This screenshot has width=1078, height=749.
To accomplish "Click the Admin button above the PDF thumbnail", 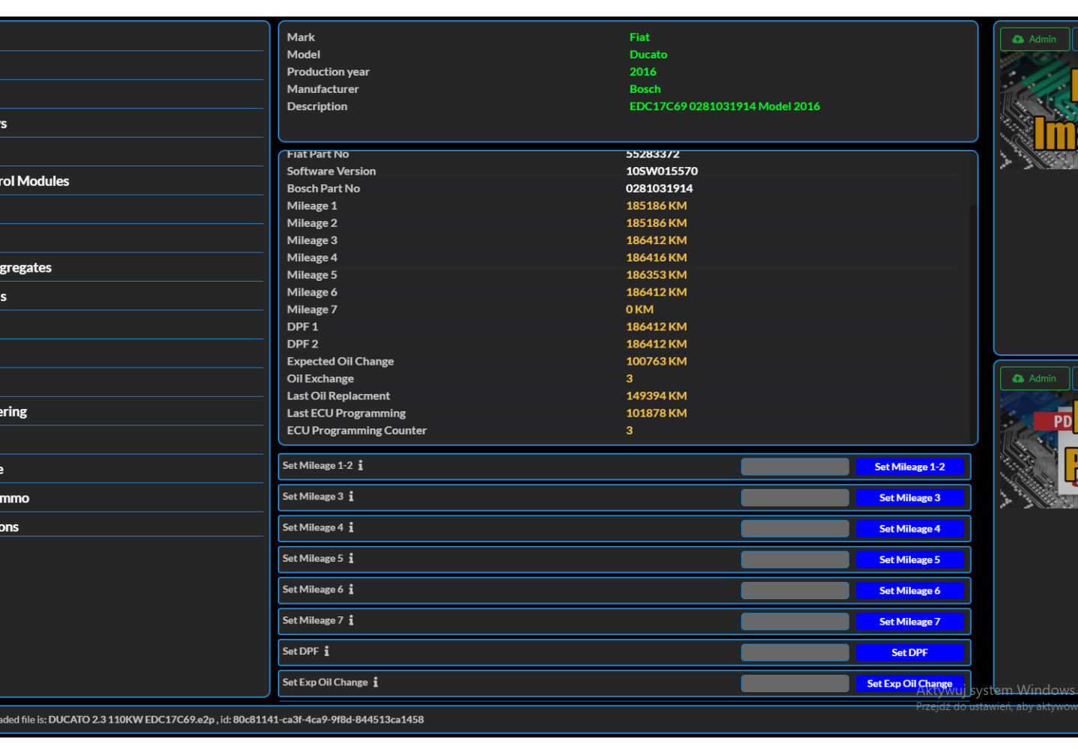I will coord(1035,378).
